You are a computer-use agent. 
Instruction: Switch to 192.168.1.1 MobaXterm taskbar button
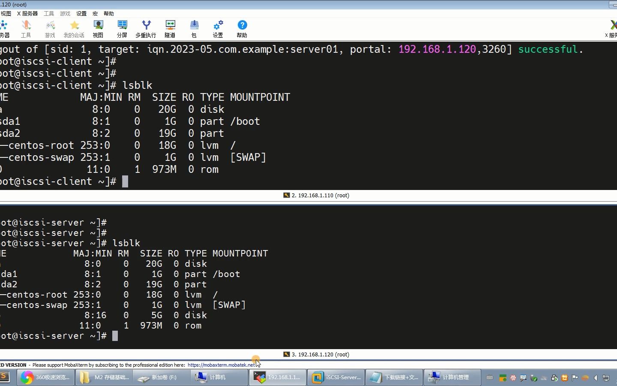coord(277,377)
